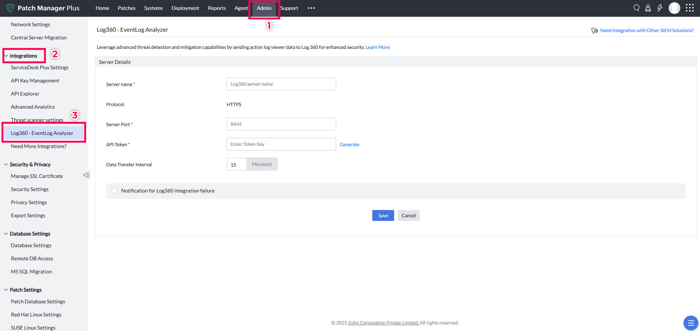Open the quick actions lightning icon

coord(660,8)
